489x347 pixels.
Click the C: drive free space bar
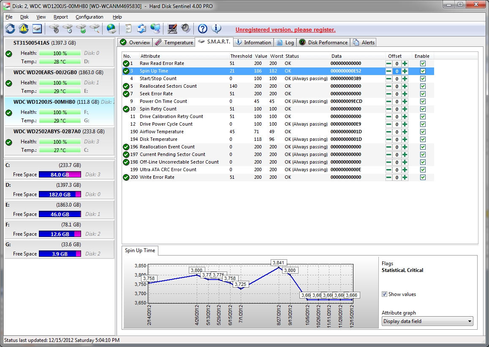click(x=60, y=175)
